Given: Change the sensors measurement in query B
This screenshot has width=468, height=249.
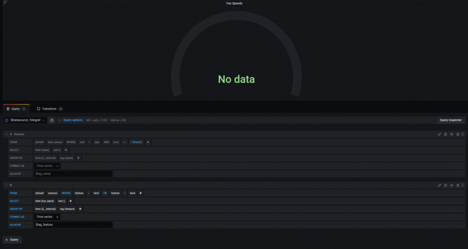Looking at the screenshot, I should 52,193.
